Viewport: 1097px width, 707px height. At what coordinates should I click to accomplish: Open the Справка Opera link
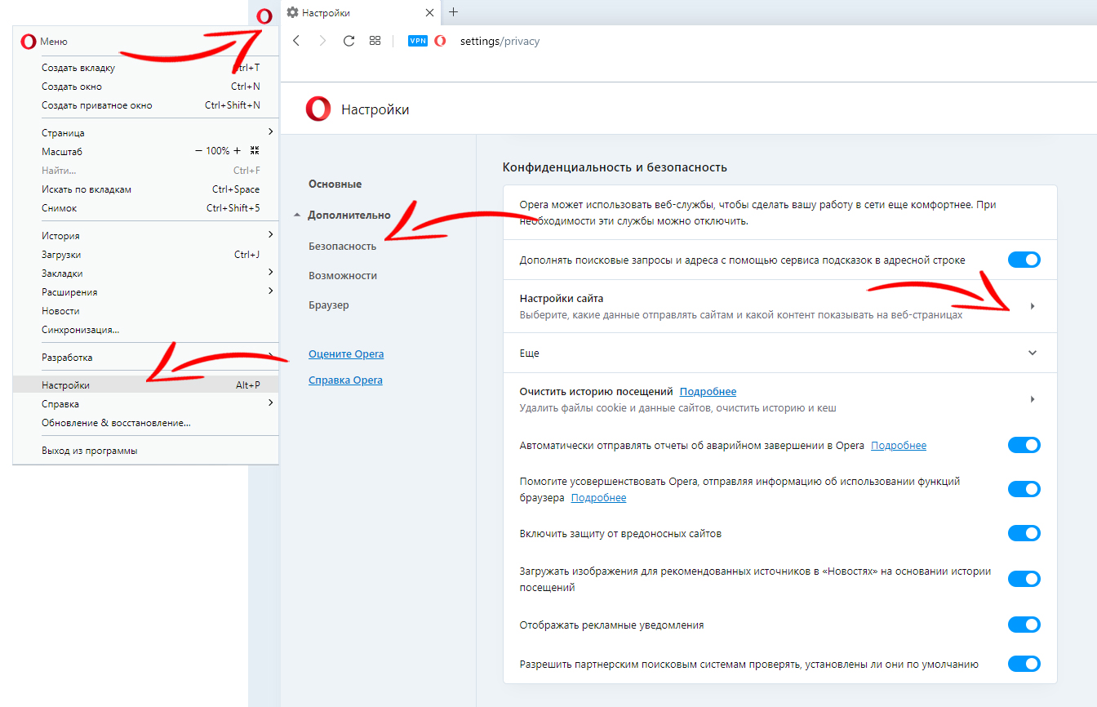pos(345,380)
